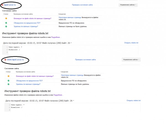This screenshot has height=125, width=166.
Task: Click the red error icon beside www.lapid.ucoz.ru
Action: (5, 60)
